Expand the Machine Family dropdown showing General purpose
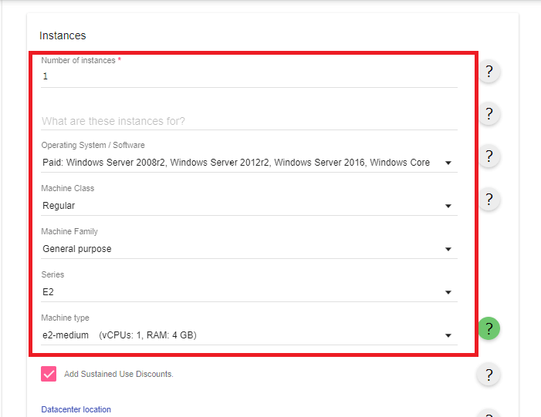541x417 pixels. coord(249,249)
